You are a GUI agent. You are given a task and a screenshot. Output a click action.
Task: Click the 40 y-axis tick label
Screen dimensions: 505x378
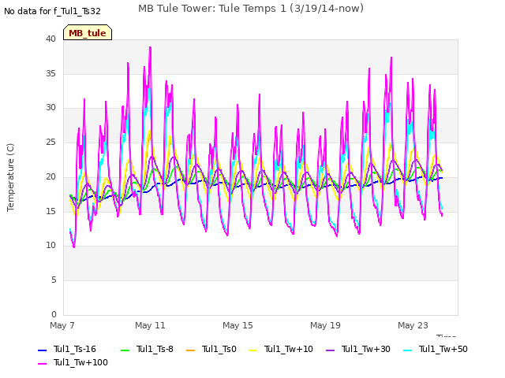click(x=50, y=39)
